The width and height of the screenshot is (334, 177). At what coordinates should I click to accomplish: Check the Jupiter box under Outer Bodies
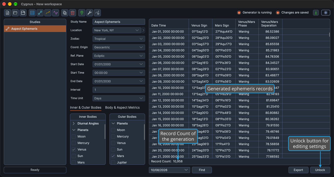(113, 162)
